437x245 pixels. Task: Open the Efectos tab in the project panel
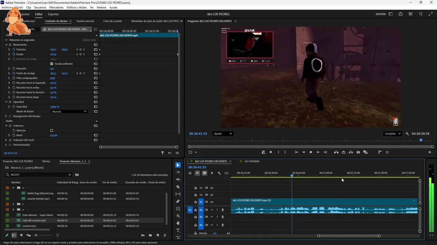[x=46, y=161]
